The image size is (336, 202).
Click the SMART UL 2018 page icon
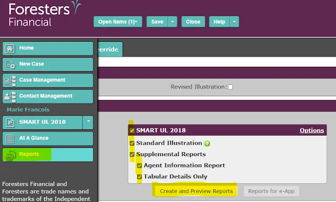click(10, 123)
